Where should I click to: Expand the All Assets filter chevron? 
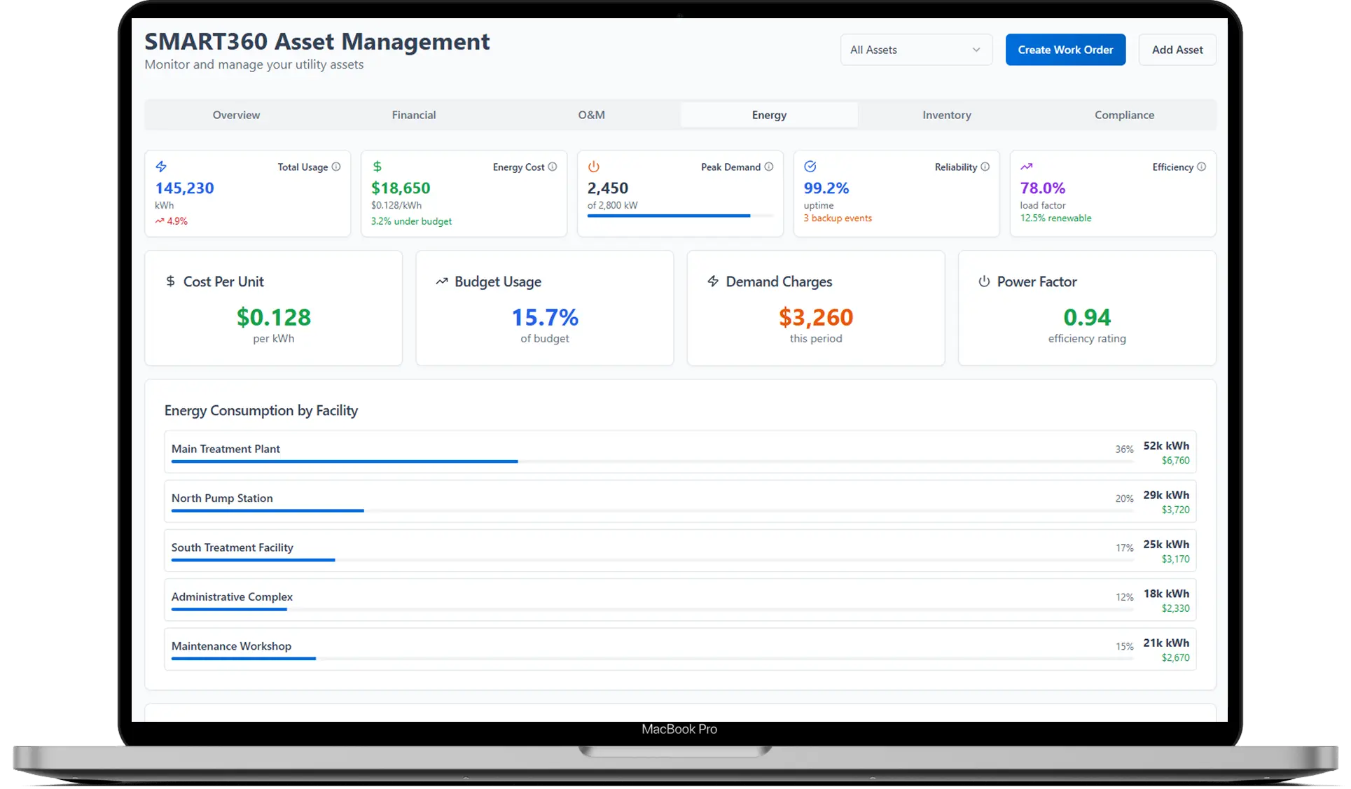976,50
